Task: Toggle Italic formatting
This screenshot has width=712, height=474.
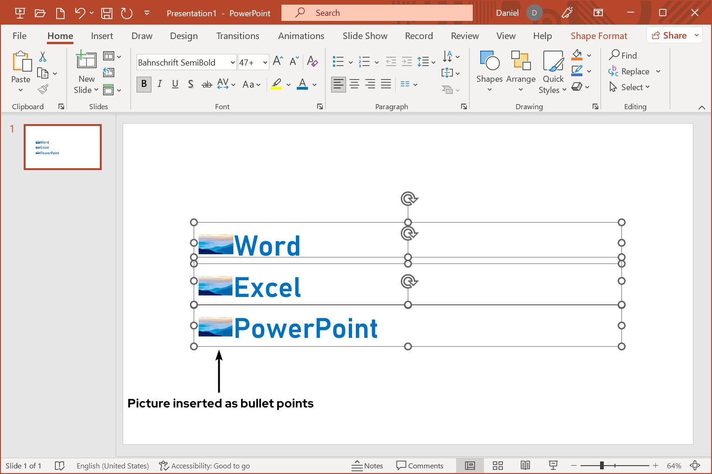Action: tap(159, 84)
